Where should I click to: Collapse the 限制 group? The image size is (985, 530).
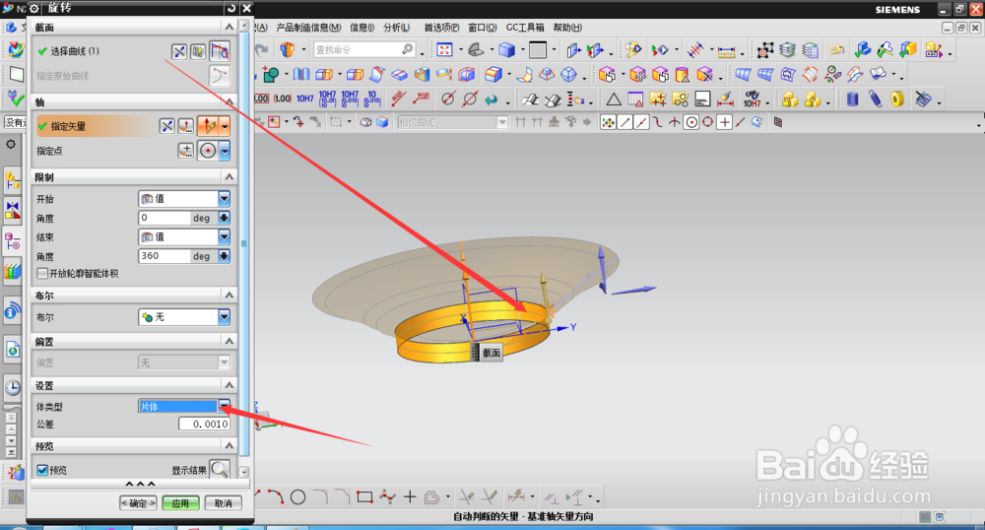click(229, 176)
